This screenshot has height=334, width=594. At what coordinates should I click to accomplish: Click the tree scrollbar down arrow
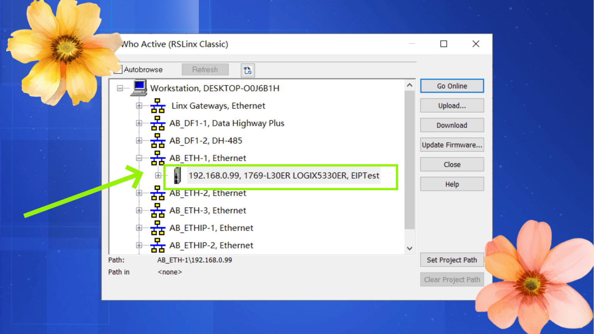tap(410, 248)
